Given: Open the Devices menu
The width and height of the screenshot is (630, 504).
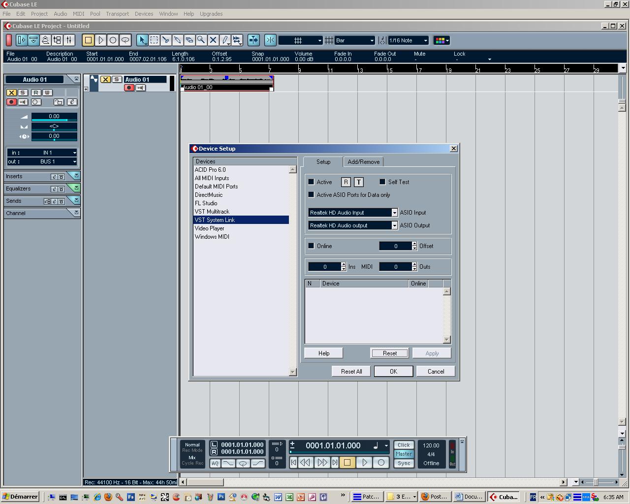Looking at the screenshot, I should [144, 14].
